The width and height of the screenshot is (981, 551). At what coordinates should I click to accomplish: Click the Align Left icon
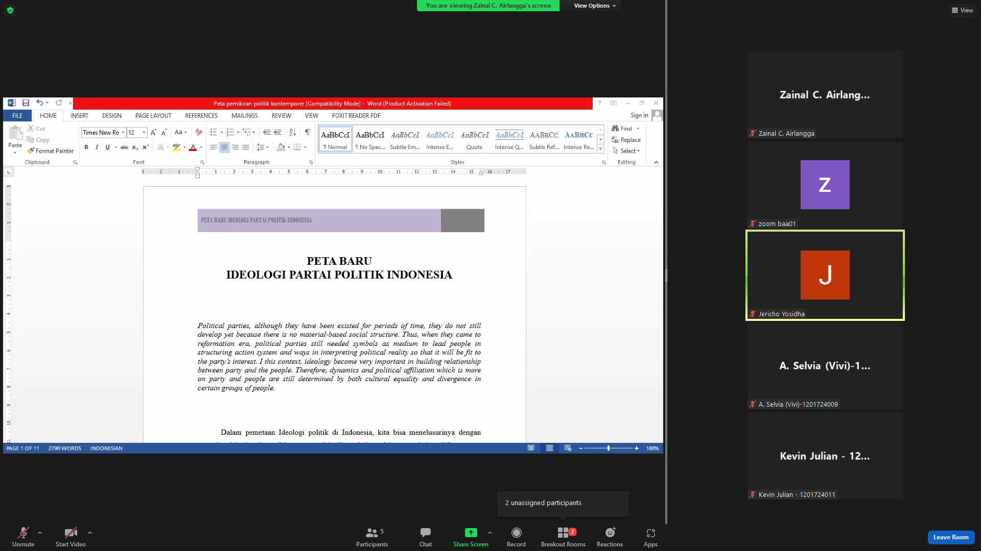tap(214, 147)
